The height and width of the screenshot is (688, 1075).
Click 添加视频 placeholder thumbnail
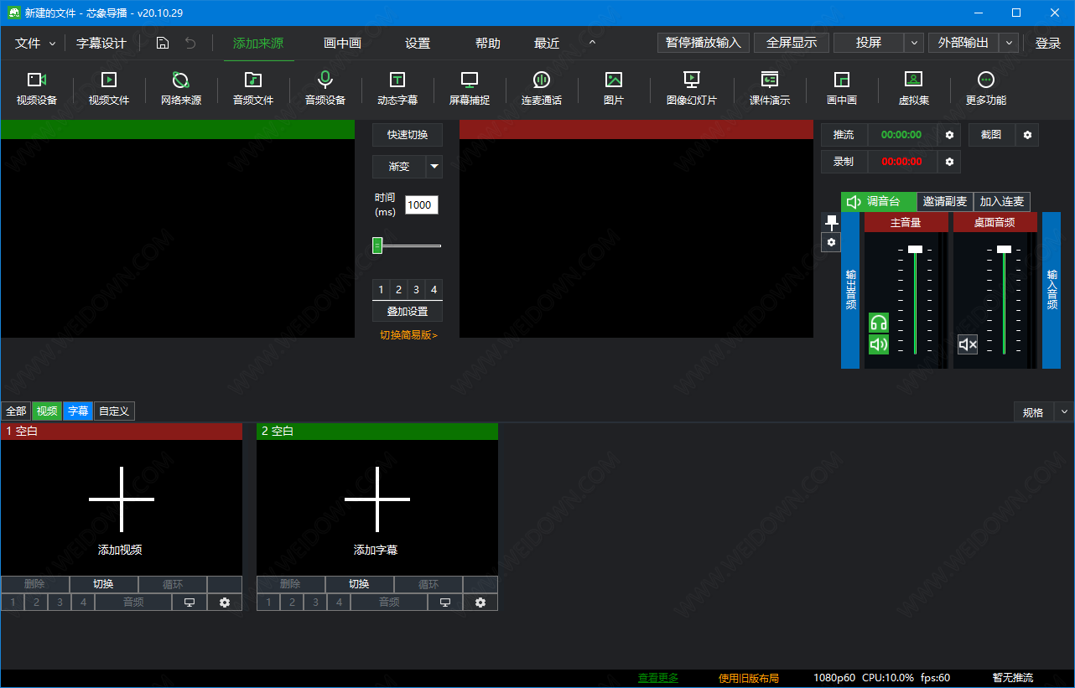tap(121, 508)
